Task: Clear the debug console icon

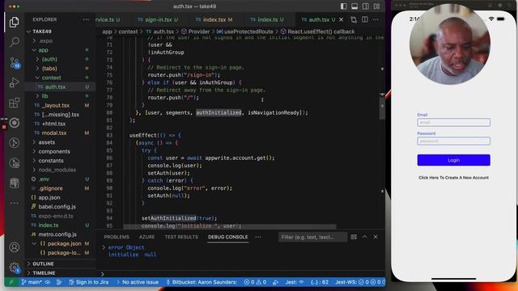Action: (x=354, y=237)
